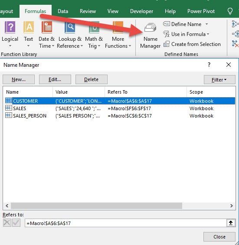Click the Scope column header

(211, 92)
